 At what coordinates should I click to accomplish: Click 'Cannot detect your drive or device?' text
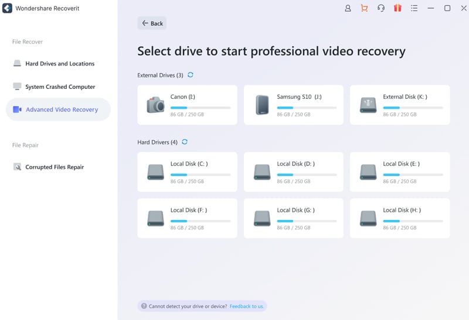pyautogui.click(x=188, y=307)
